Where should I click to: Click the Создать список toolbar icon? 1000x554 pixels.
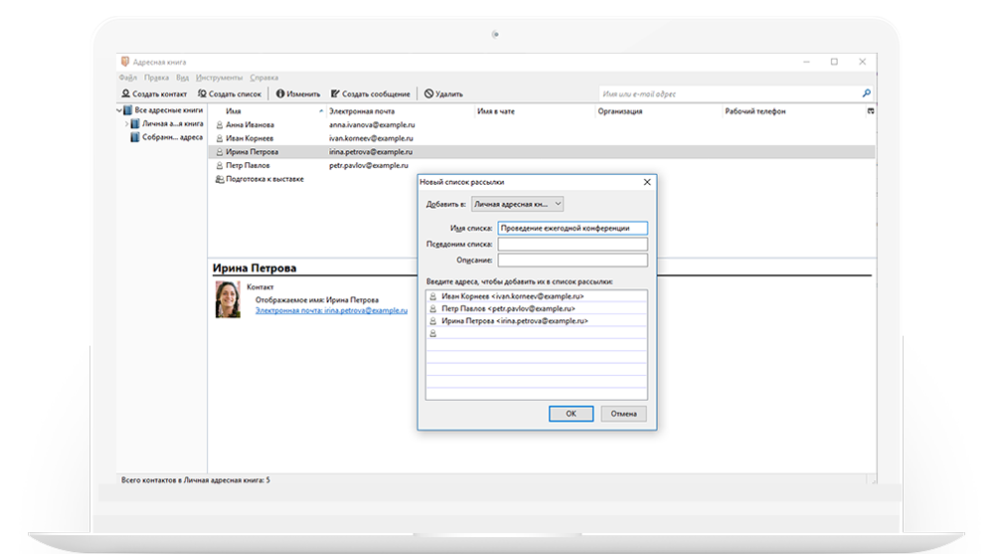[x=202, y=93]
